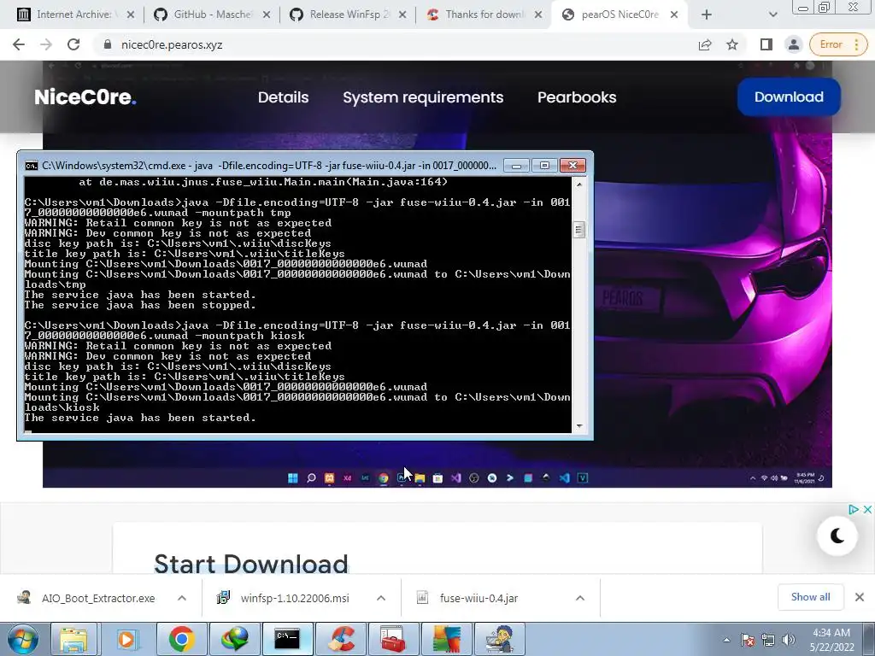
Task: Open Action Center flag icon
Action: (x=748, y=640)
